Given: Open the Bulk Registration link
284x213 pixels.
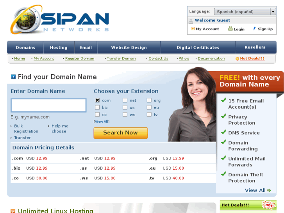Looking at the screenshot, I should point(26,129).
